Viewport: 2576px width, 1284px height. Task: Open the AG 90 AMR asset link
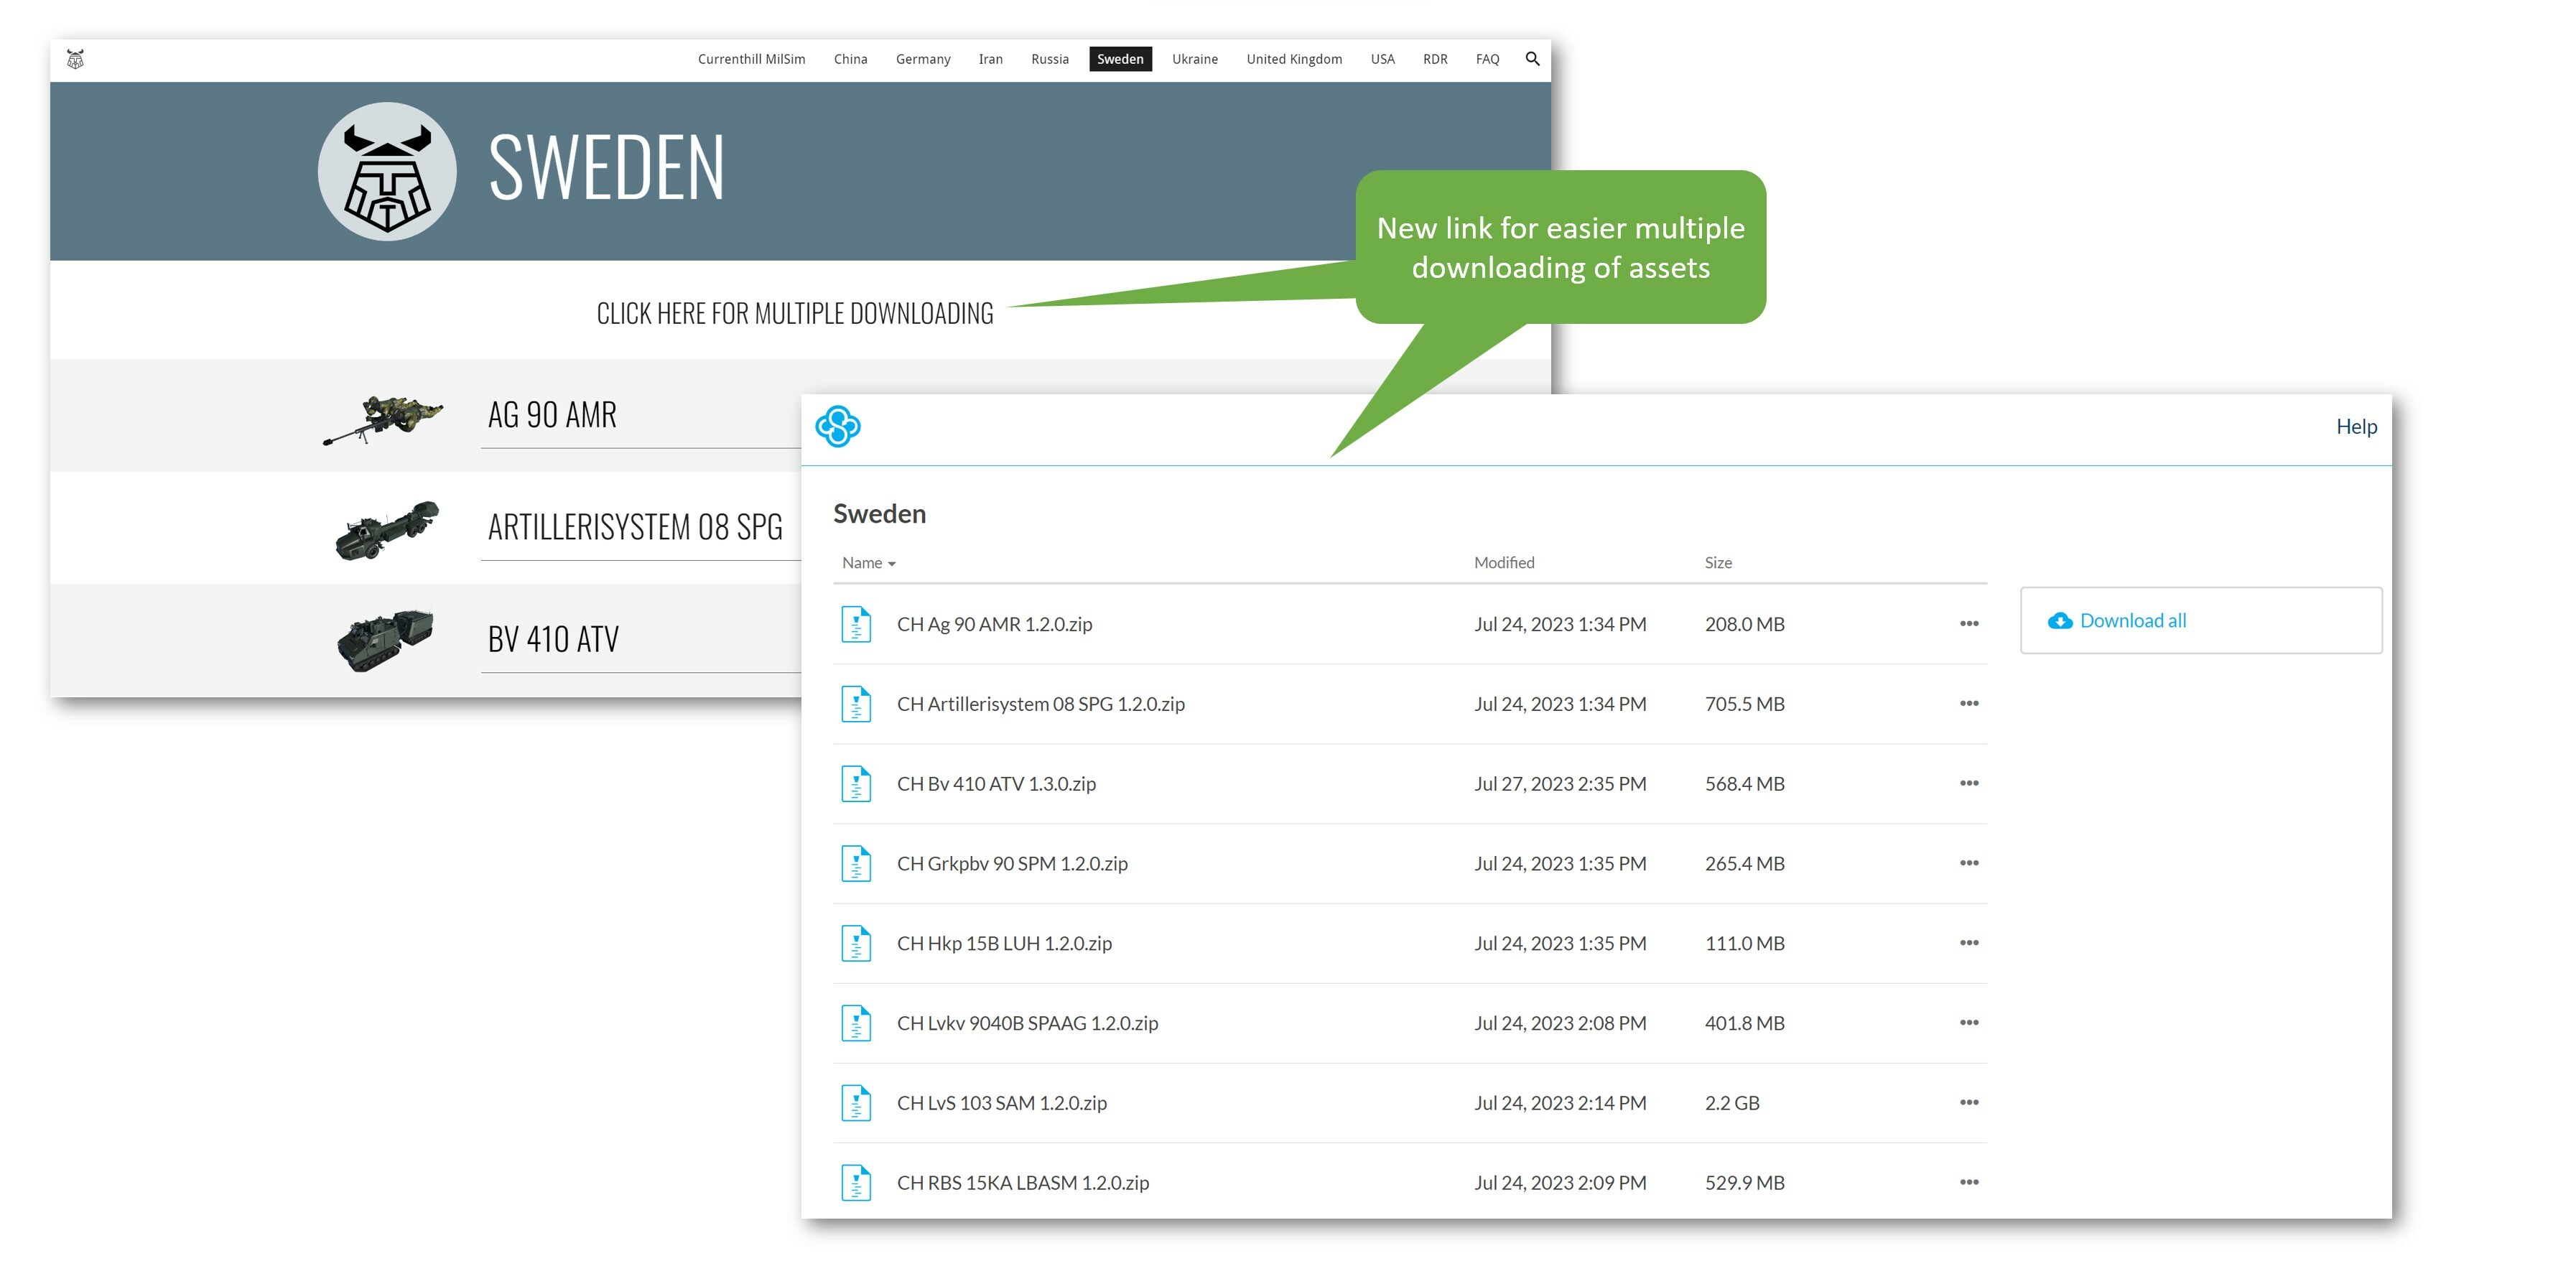[552, 415]
